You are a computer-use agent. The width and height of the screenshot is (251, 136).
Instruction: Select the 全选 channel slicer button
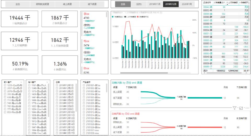pyautogui.click(x=18, y=4)
